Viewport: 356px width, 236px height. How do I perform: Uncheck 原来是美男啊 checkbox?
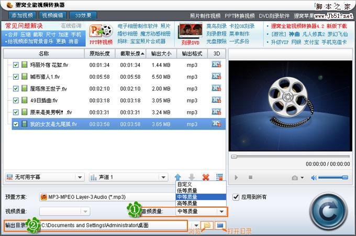(16, 112)
